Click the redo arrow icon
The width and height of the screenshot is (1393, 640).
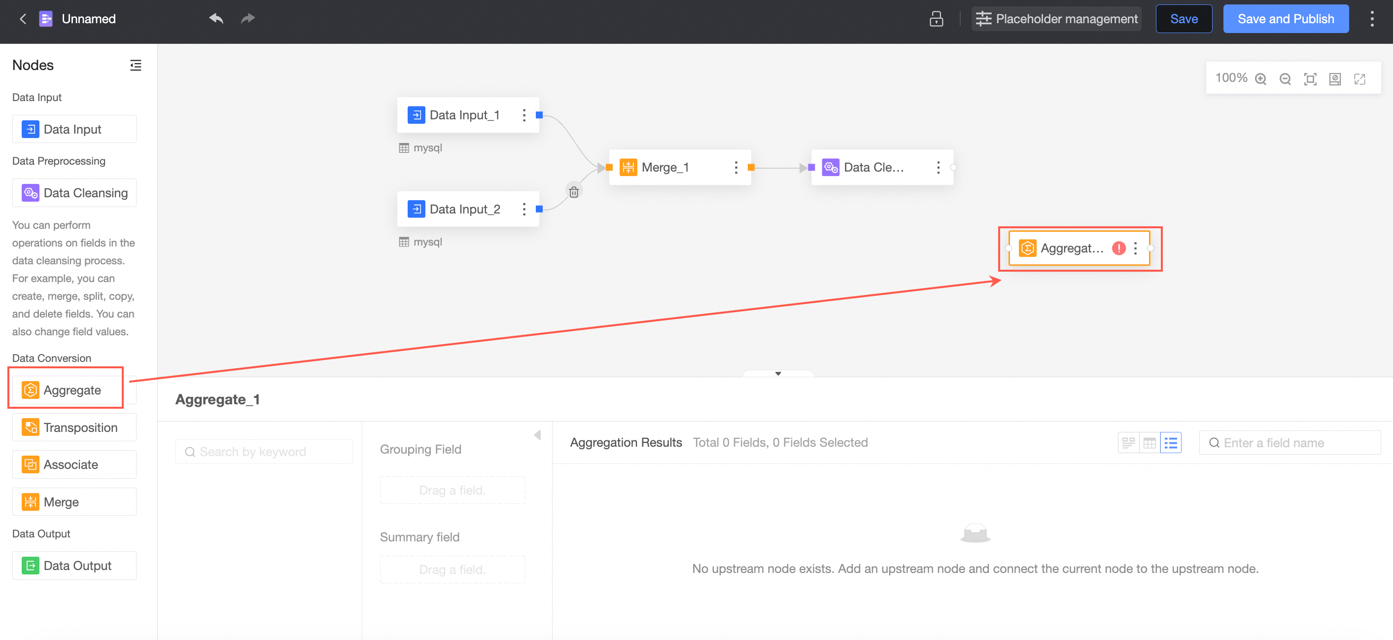(247, 19)
